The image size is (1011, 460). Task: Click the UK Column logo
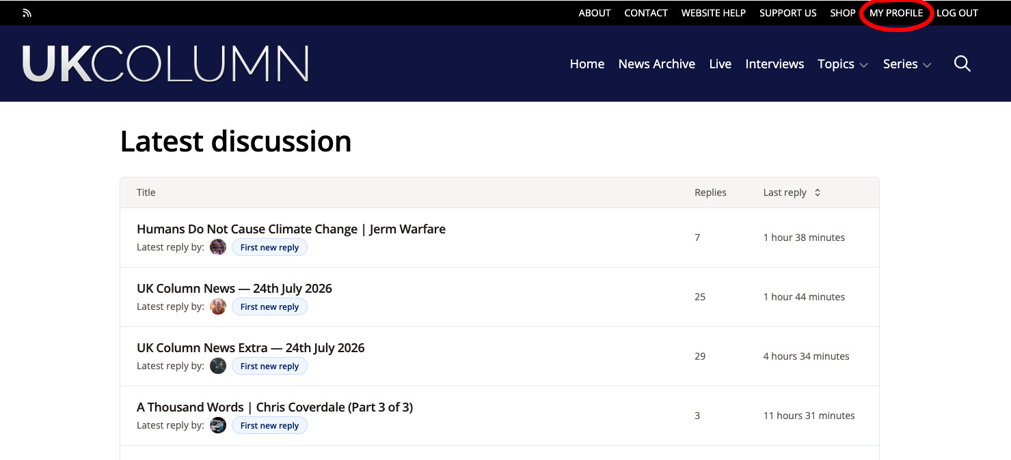165,64
